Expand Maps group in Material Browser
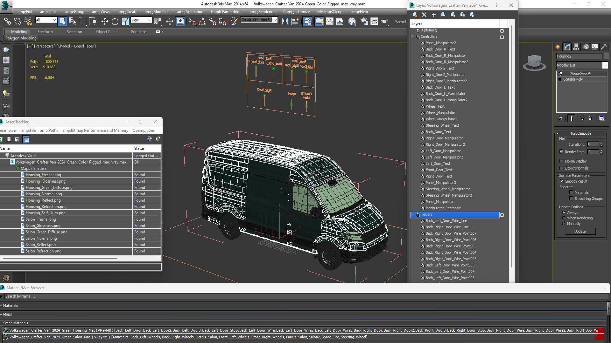The width and height of the screenshot is (611, 343). pos(1,314)
